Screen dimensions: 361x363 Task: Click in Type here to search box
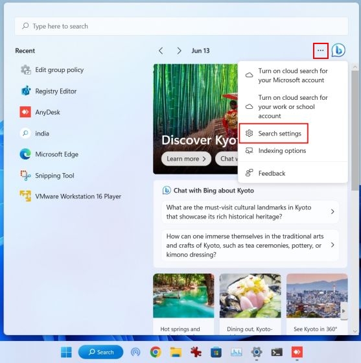(x=181, y=26)
